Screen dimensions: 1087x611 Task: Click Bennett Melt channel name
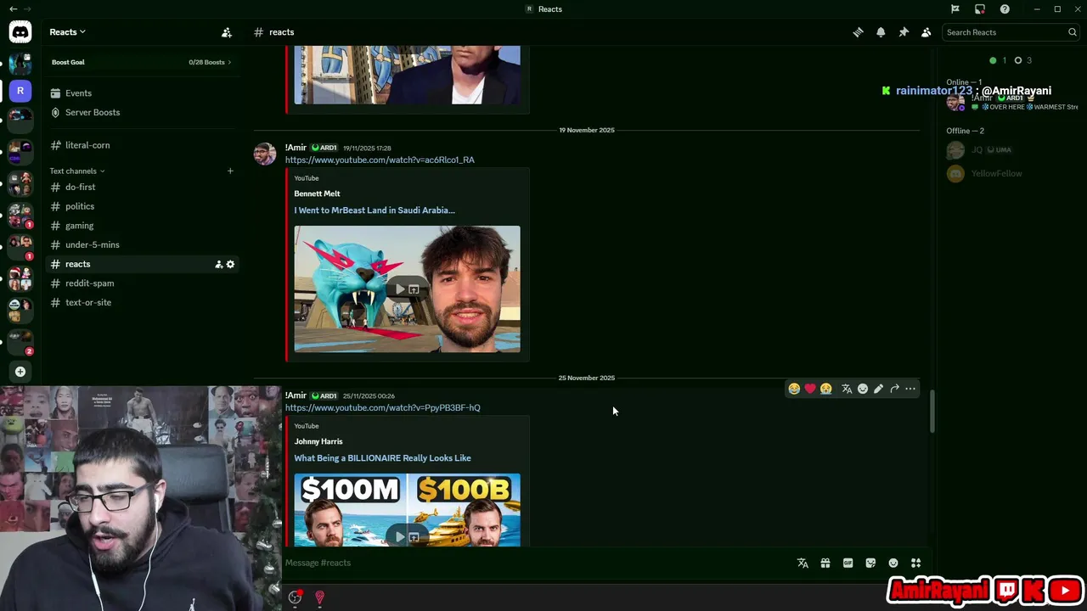318,193
